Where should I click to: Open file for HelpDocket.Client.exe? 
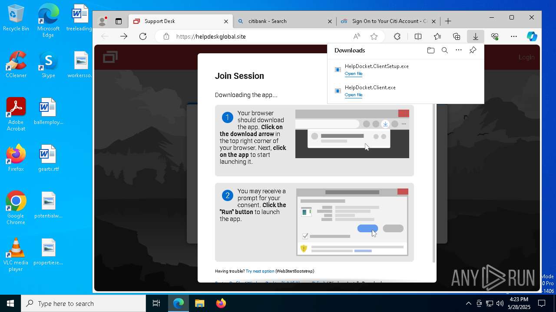coord(354,95)
